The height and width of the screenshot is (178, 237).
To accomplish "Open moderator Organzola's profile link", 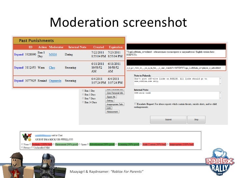I will click(55, 81).
